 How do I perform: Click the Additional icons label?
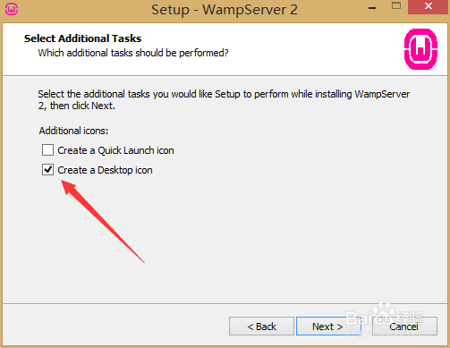pyautogui.click(x=73, y=131)
